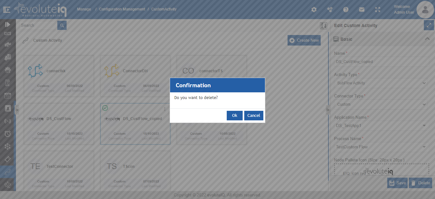The height and width of the screenshot is (199, 435).
Task: Open the header modules cluster icon
Action: 330,10
